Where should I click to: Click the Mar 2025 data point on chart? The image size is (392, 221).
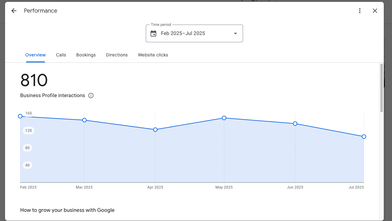84,120
